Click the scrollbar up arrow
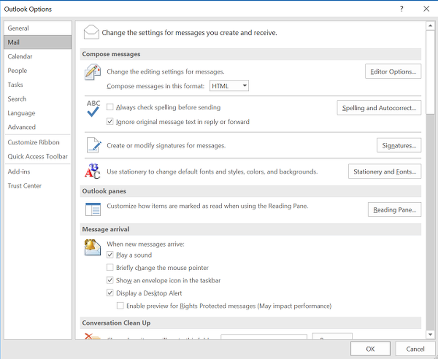 [430, 26]
